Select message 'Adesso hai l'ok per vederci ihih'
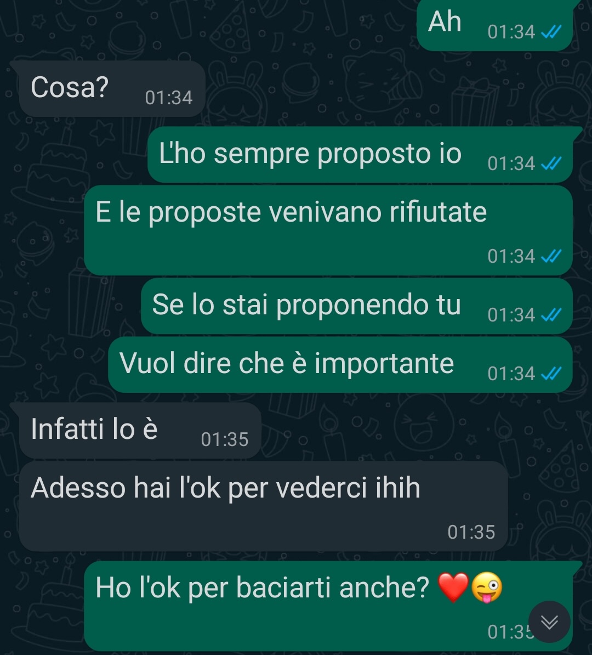Viewport: 592px width, 655px height. (x=264, y=506)
